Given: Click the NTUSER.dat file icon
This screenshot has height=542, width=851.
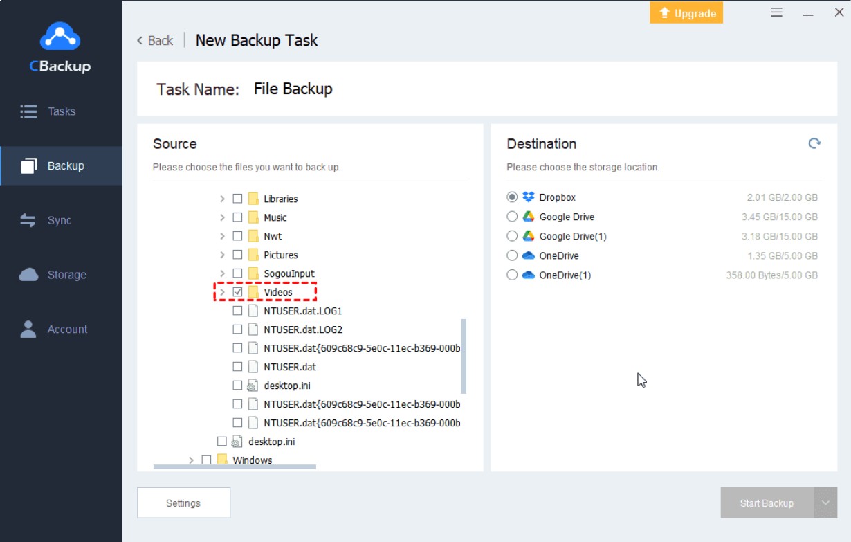Looking at the screenshot, I should (253, 367).
